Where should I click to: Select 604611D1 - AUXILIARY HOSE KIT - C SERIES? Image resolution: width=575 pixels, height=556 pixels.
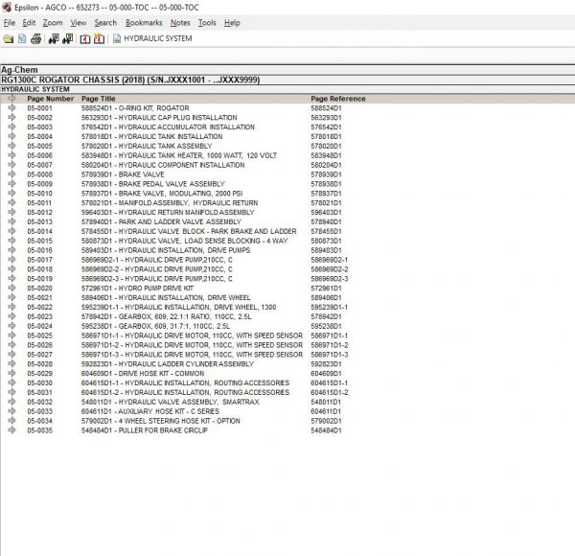coord(150,411)
